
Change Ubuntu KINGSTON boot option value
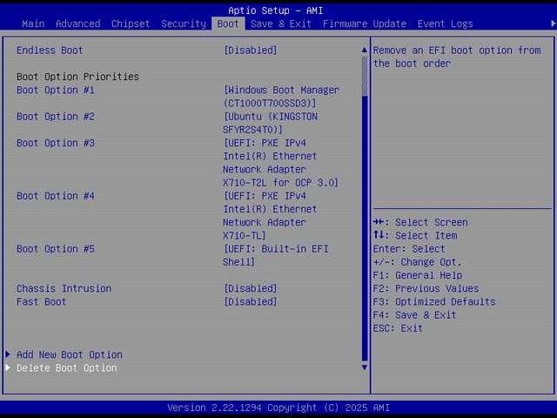click(271, 123)
